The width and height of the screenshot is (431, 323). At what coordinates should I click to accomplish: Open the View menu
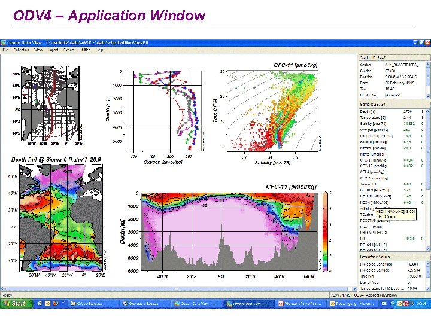pos(38,50)
